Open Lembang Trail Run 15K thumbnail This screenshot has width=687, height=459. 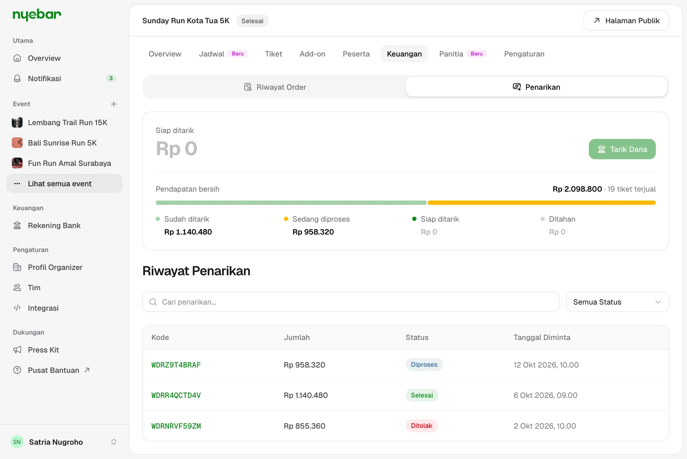coord(17,122)
